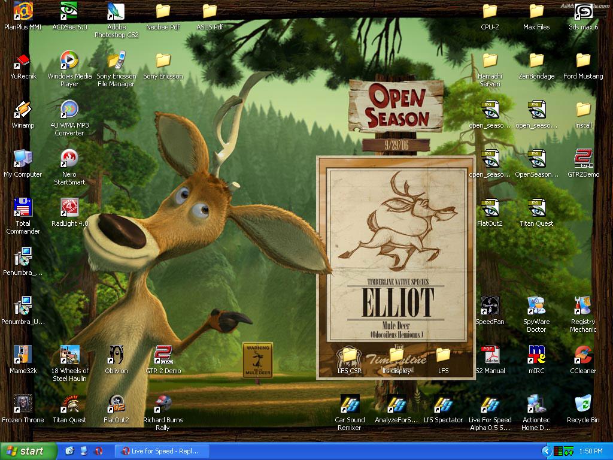
Task: Select the Mame32k shortcut
Action: [23, 355]
